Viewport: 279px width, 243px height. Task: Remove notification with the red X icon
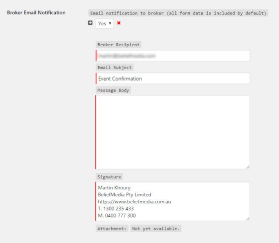coord(119,23)
